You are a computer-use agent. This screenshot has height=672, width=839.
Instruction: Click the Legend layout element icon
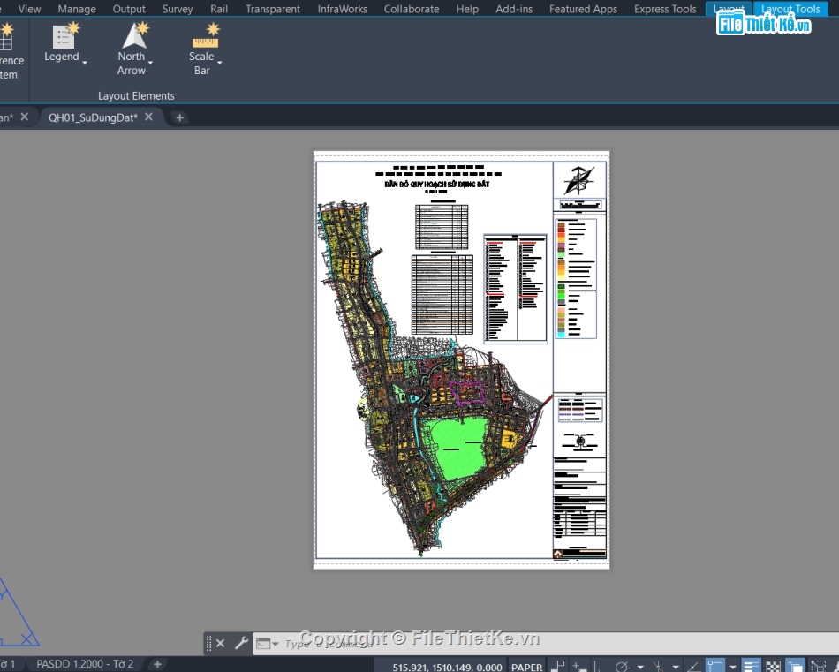pyautogui.click(x=65, y=36)
